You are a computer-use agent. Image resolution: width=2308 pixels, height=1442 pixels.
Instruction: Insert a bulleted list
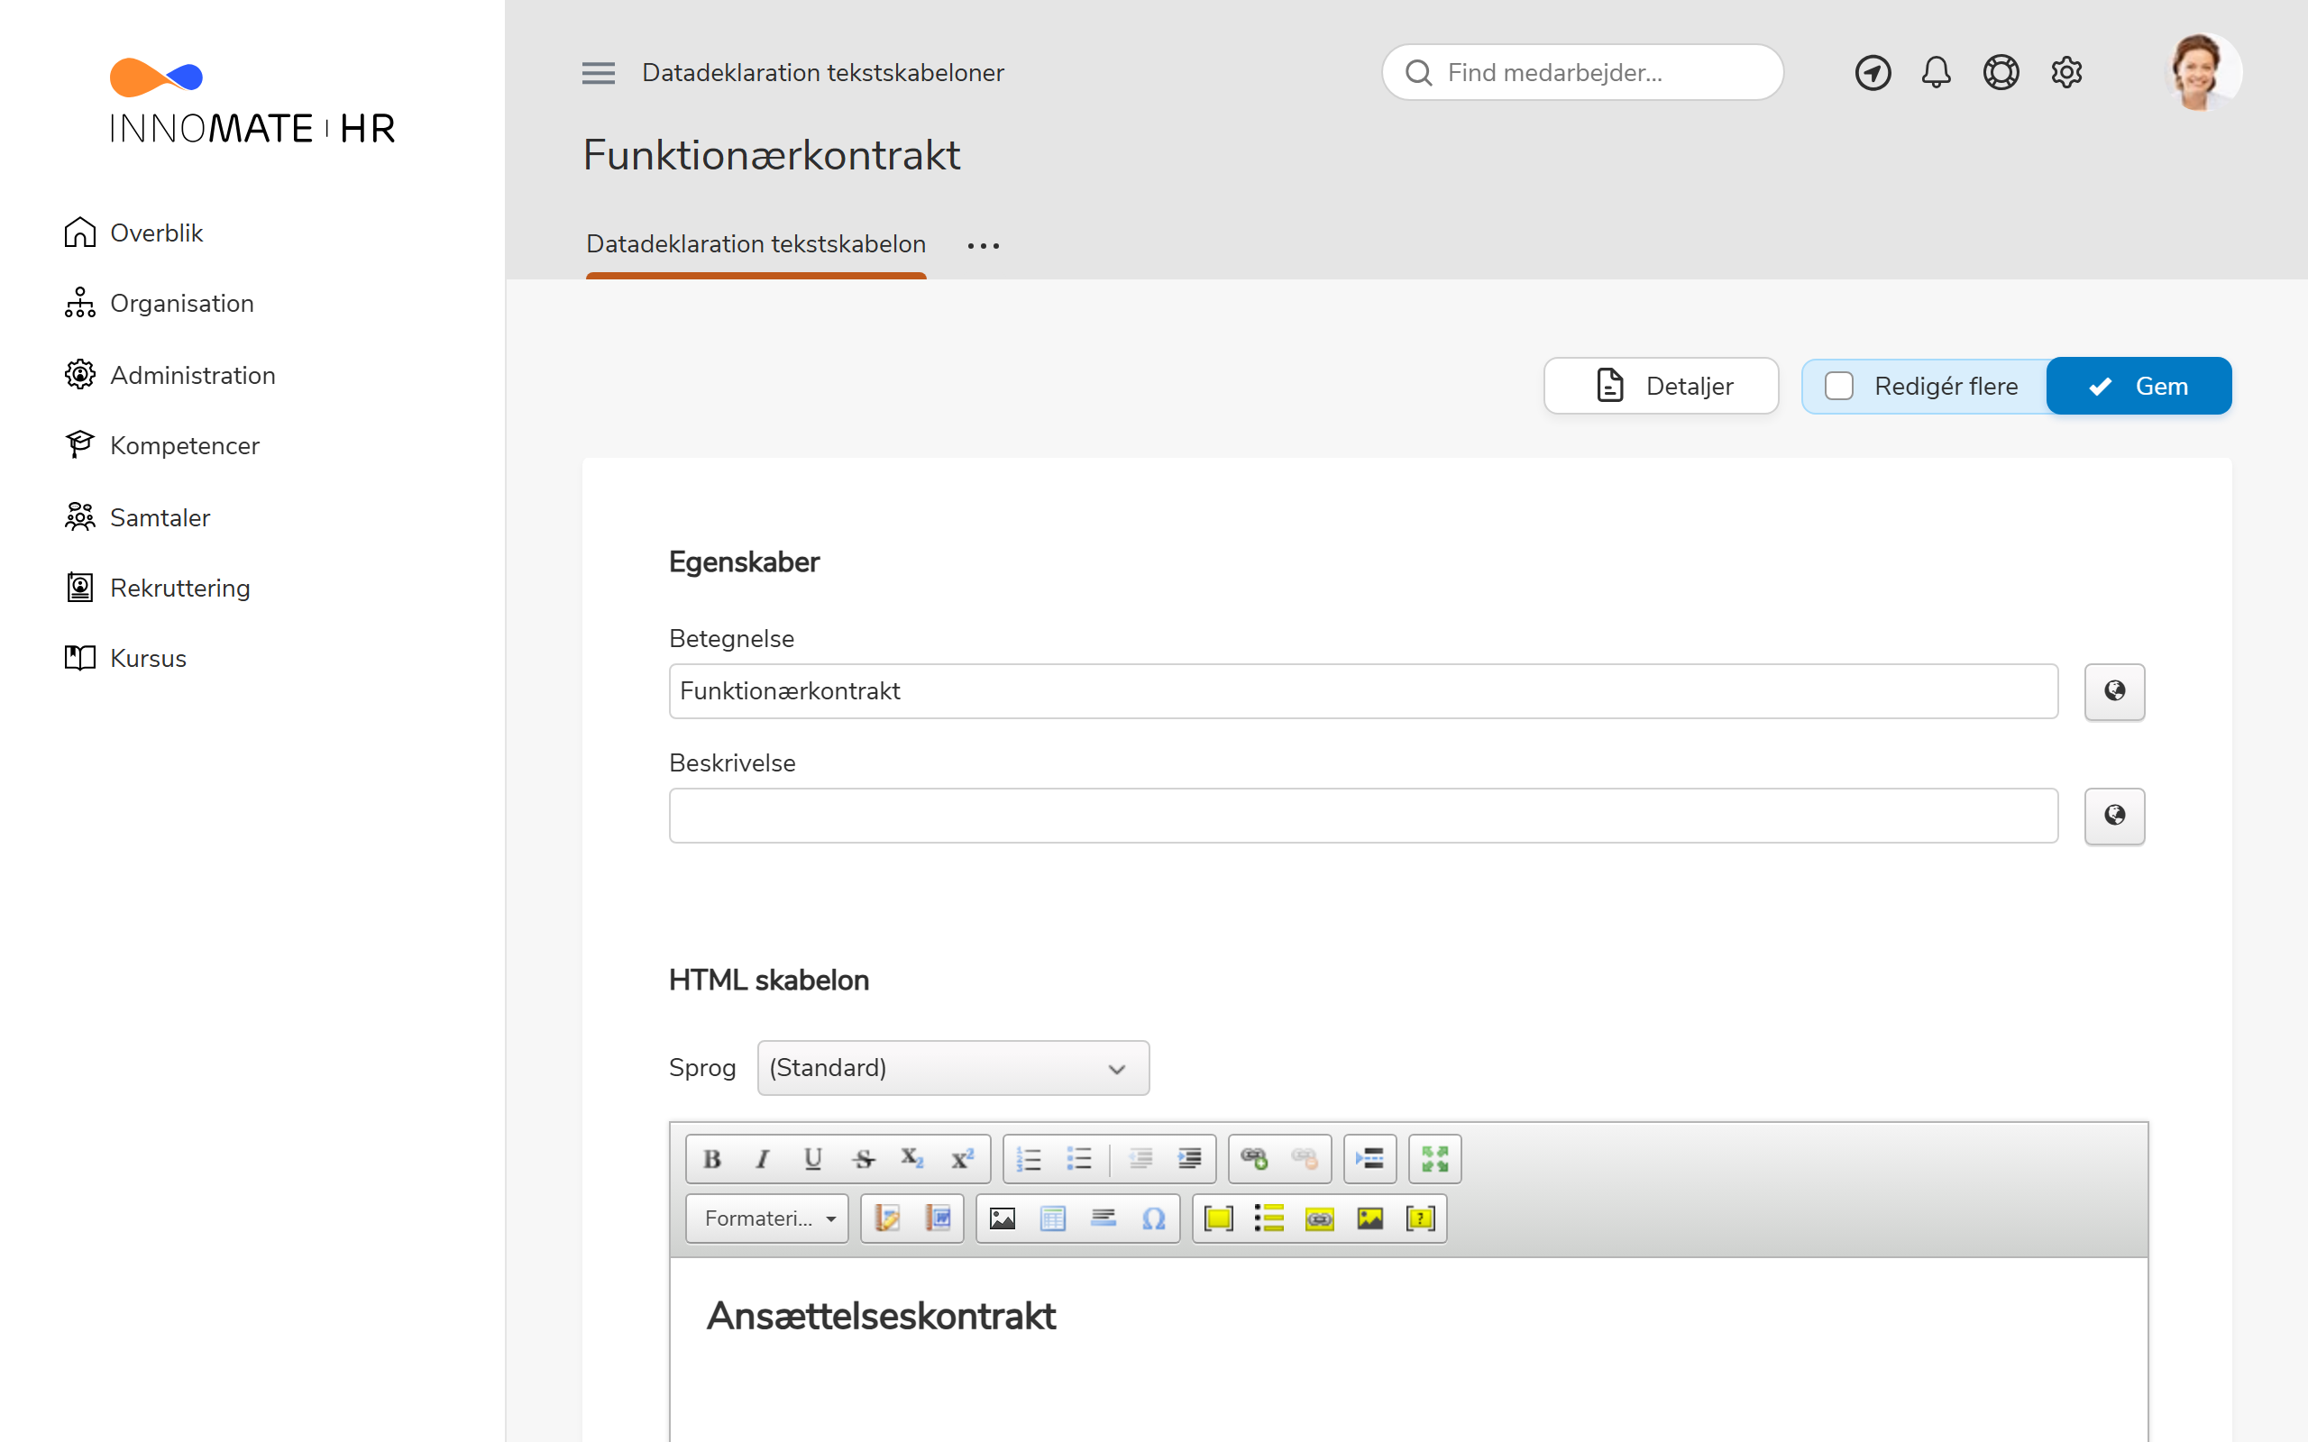click(1078, 1159)
